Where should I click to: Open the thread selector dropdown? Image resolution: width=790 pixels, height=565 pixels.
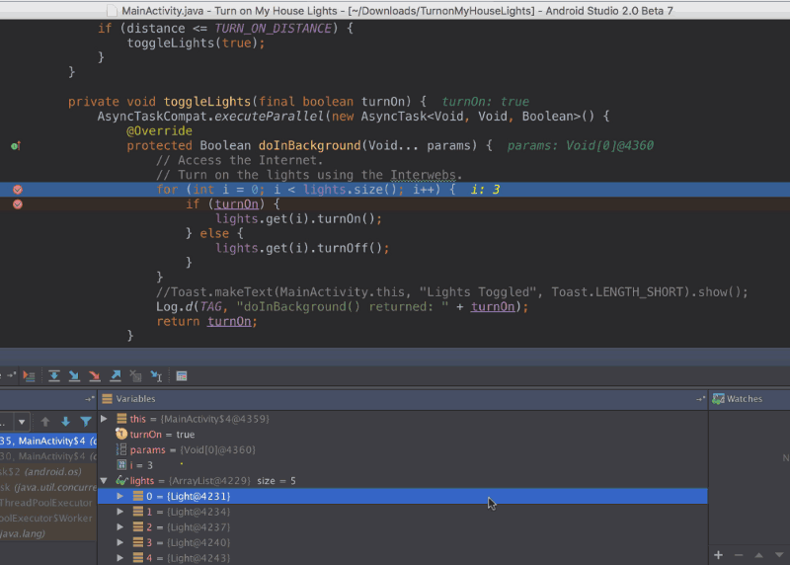tap(22, 422)
